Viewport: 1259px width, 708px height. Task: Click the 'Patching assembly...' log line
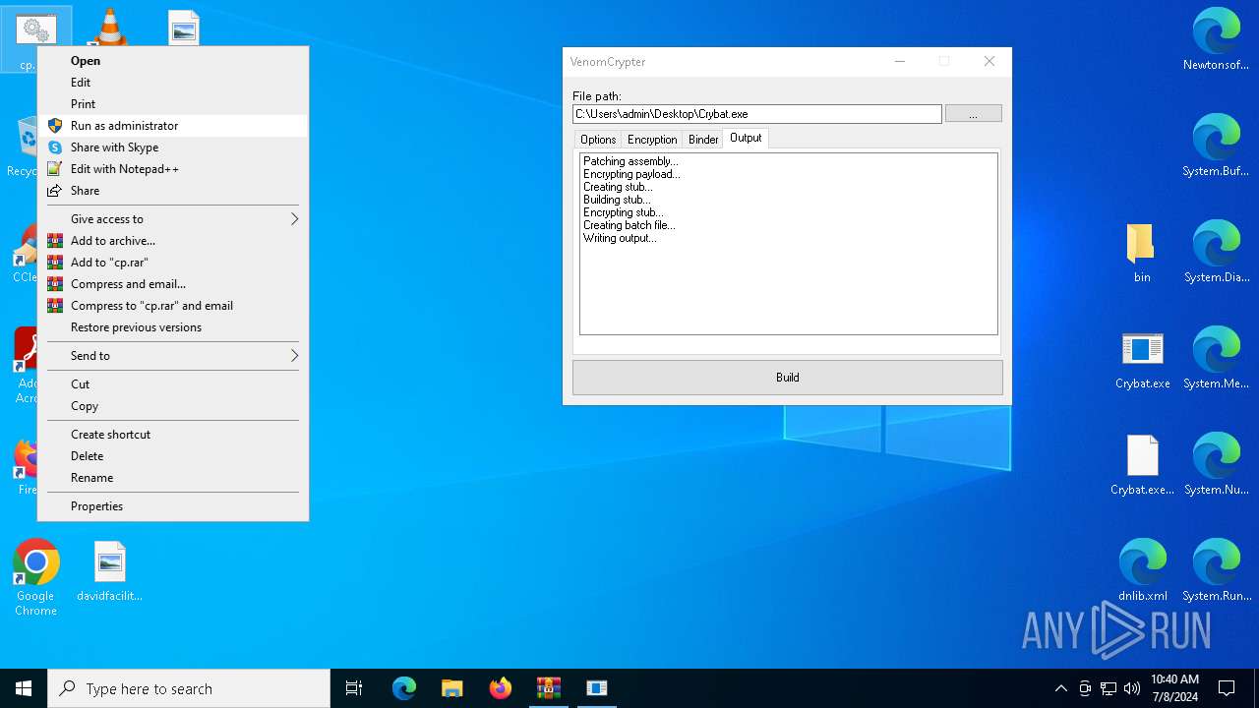point(630,161)
